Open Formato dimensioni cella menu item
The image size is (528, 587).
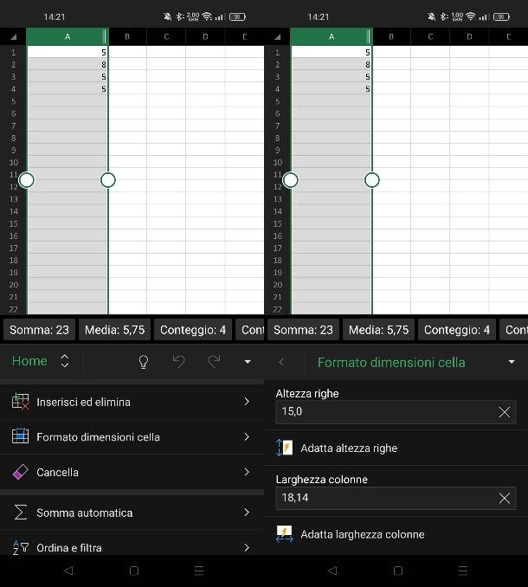click(x=132, y=437)
